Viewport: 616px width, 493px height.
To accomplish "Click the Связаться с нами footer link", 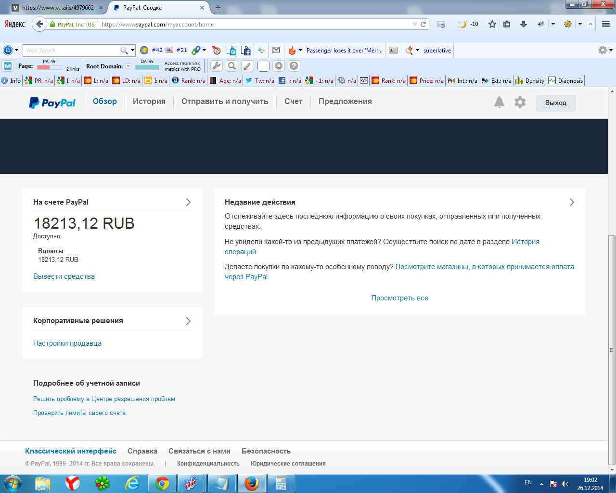I will pyautogui.click(x=199, y=451).
